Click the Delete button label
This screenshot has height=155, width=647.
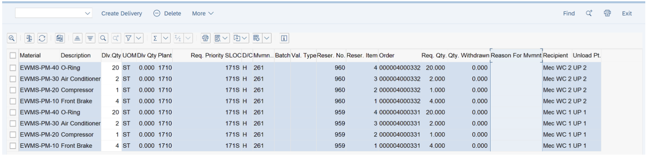point(173,13)
